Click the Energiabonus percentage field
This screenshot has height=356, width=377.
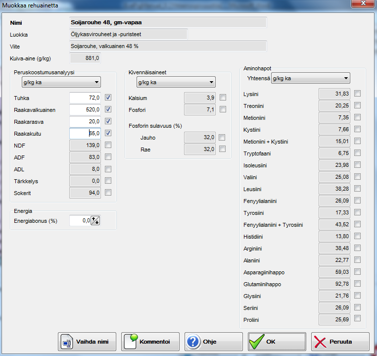pyautogui.click(x=80, y=220)
